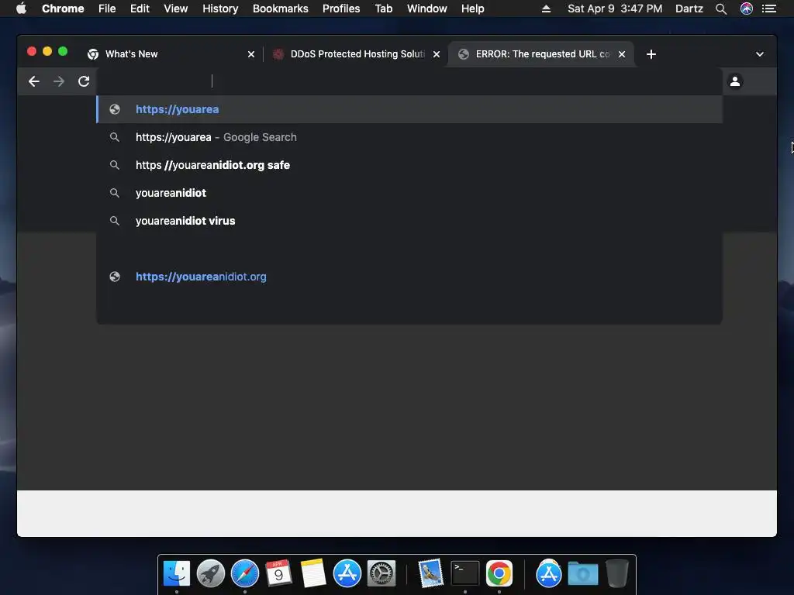Open the Edit menu

point(140,9)
